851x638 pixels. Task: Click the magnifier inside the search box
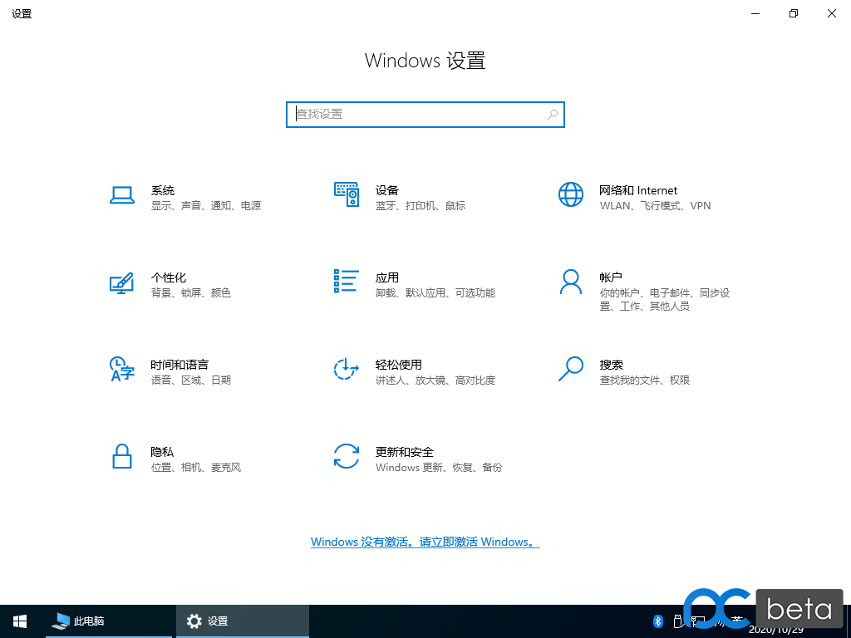553,115
